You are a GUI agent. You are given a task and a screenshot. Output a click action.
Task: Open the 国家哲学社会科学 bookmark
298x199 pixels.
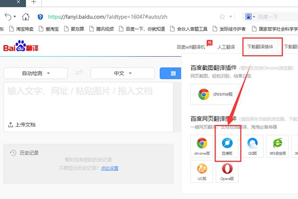pos(275,29)
